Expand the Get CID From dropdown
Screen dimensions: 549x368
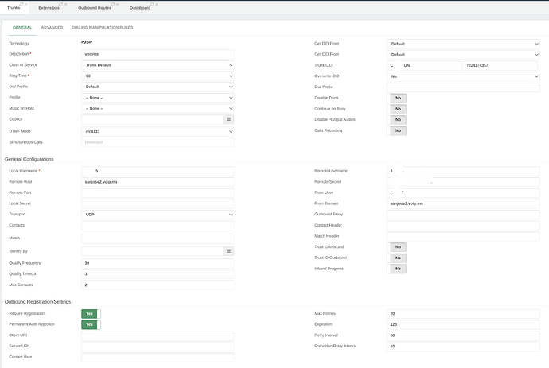[463, 55]
